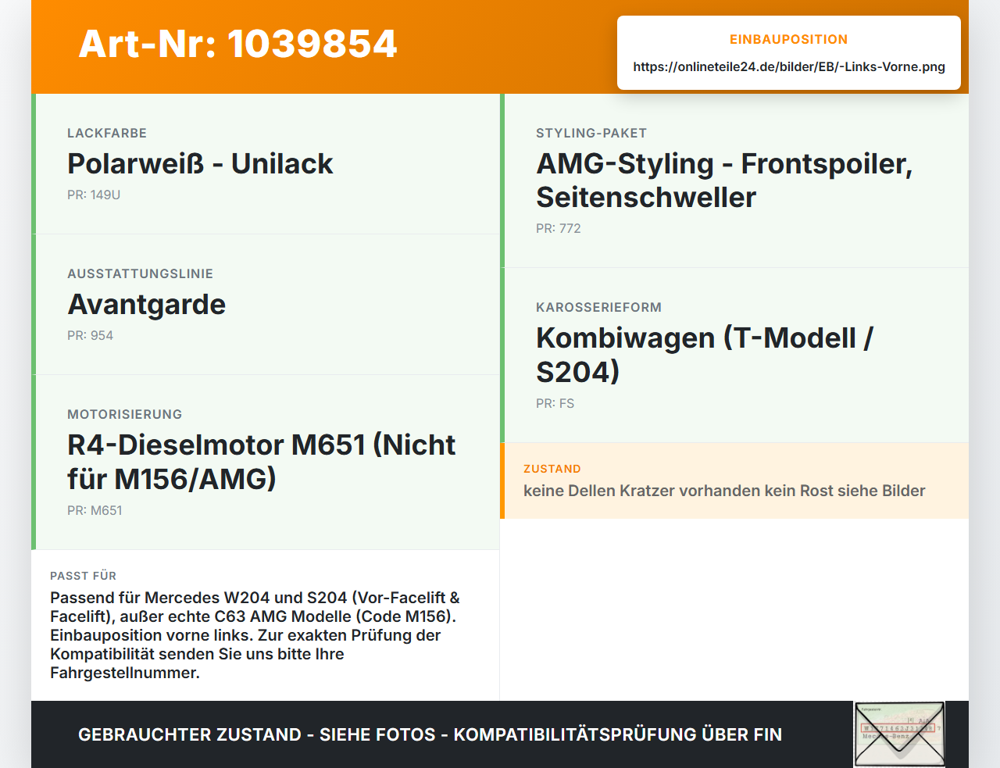Select the MOTORISIERUNG section label
Screen dimensions: 1000x768
[x=124, y=414]
